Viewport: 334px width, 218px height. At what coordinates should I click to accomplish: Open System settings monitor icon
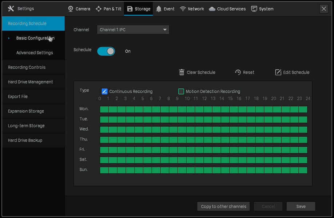254,9
